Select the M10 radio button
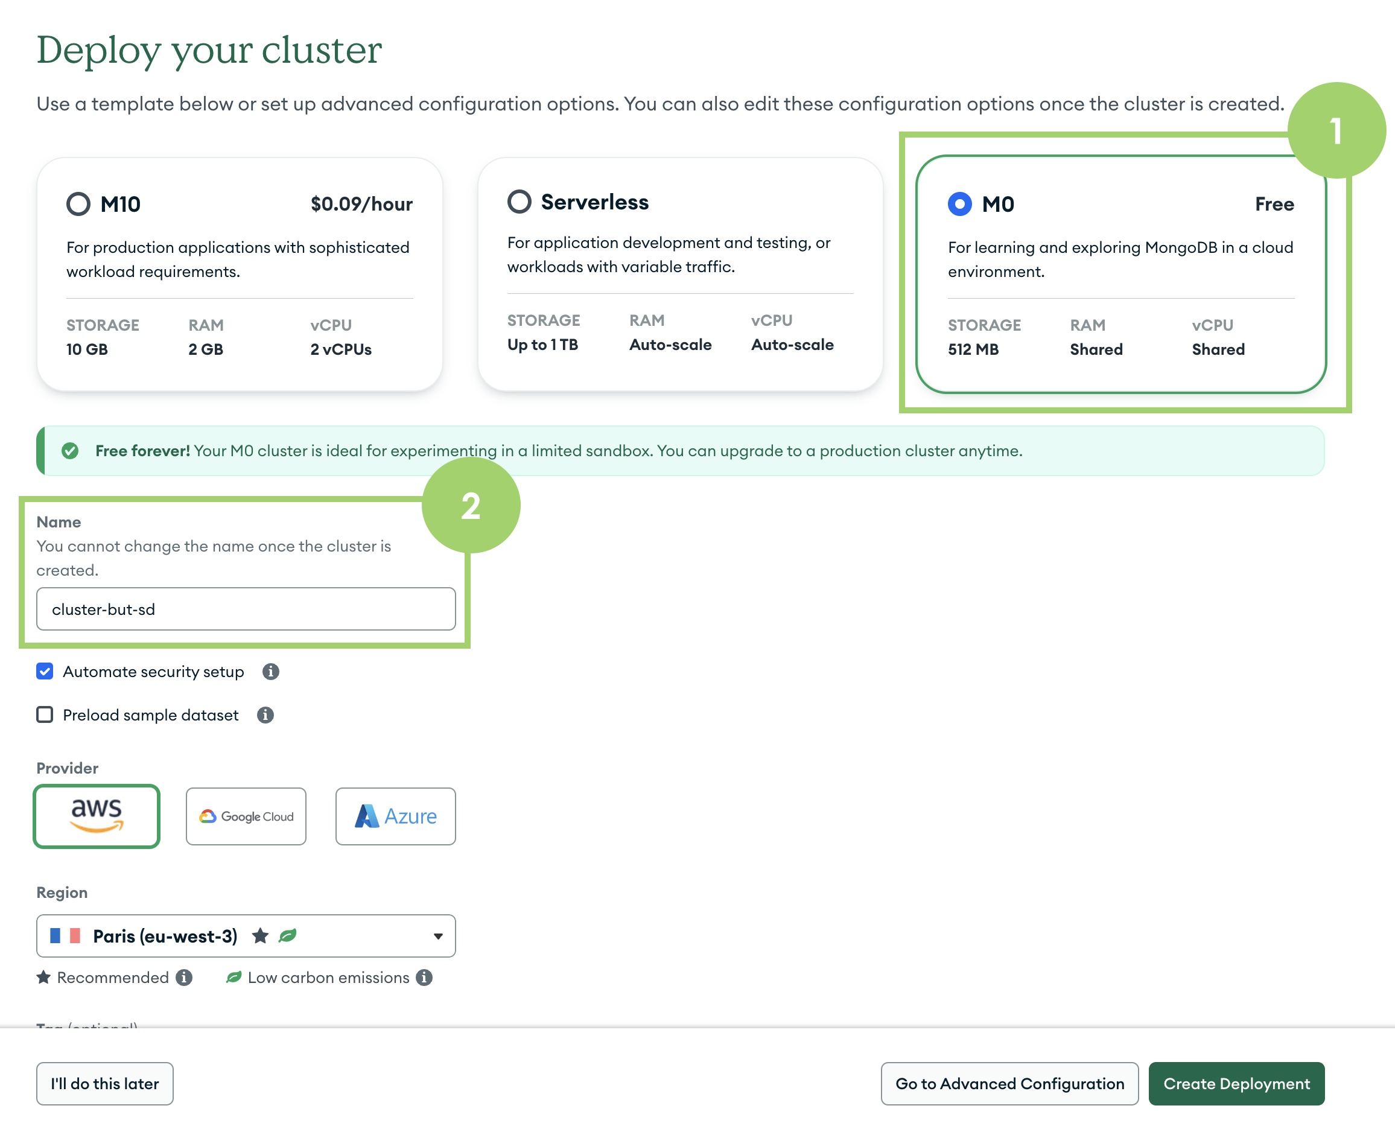 78,204
